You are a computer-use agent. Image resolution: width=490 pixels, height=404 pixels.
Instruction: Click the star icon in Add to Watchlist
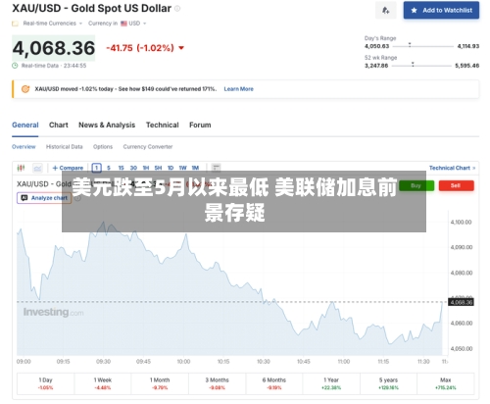point(414,11)
